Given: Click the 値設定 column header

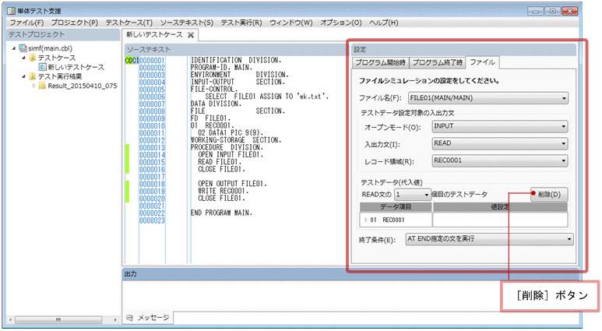Looking at the screenshot, I should (x=500, y=207).
